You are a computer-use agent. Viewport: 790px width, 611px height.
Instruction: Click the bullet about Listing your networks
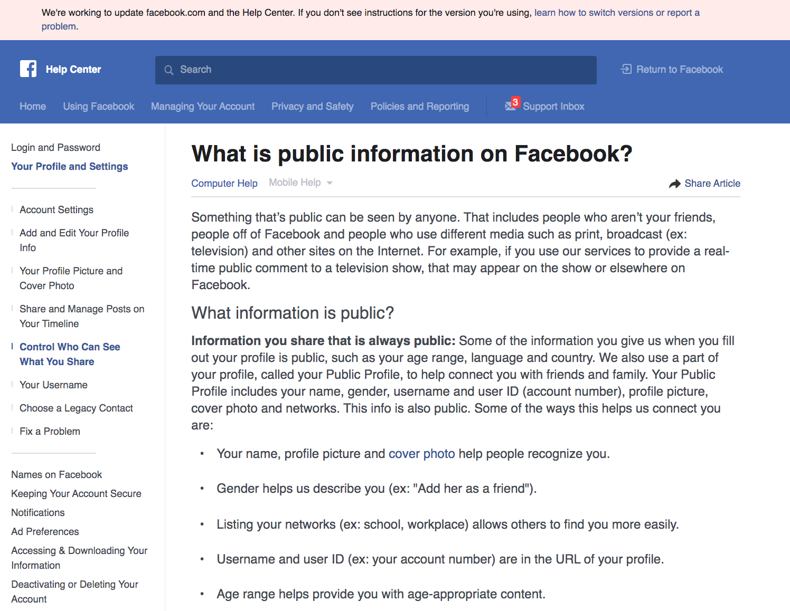click(x=448, y=524)
